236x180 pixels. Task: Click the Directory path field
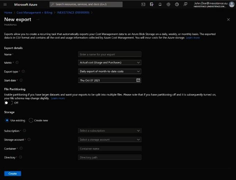(110, 157)
